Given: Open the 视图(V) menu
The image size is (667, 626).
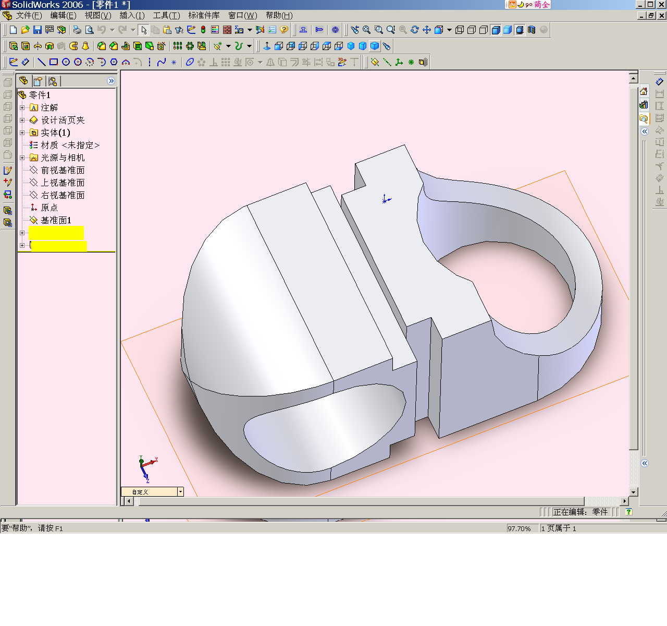Looking at the screenshot, I should point(98,16).
